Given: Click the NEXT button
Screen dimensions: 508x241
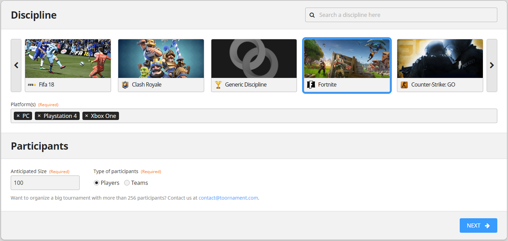Looking at the screenshot, I should [x=478, y=225].
